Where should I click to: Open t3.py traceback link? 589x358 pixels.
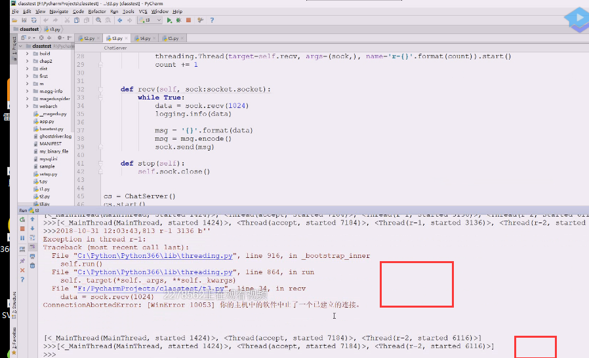pyautogui.click(x=151, y=289)
